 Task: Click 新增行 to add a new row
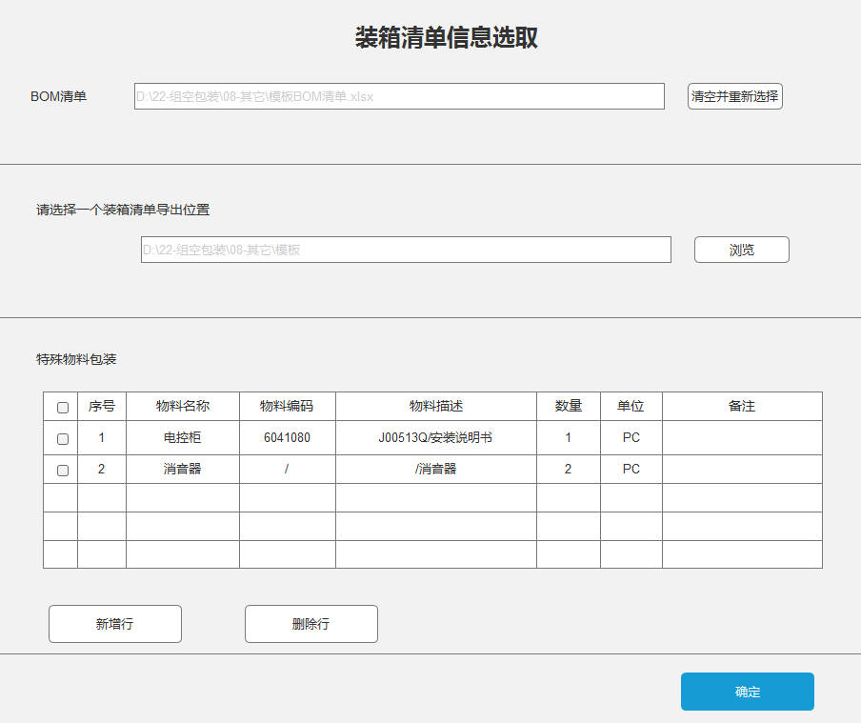(x=114, y=624)
